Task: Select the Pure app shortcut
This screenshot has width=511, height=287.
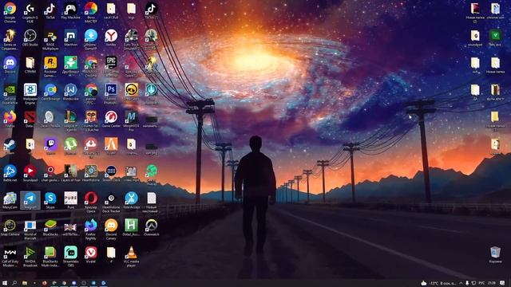Action: tap(70, 201)
